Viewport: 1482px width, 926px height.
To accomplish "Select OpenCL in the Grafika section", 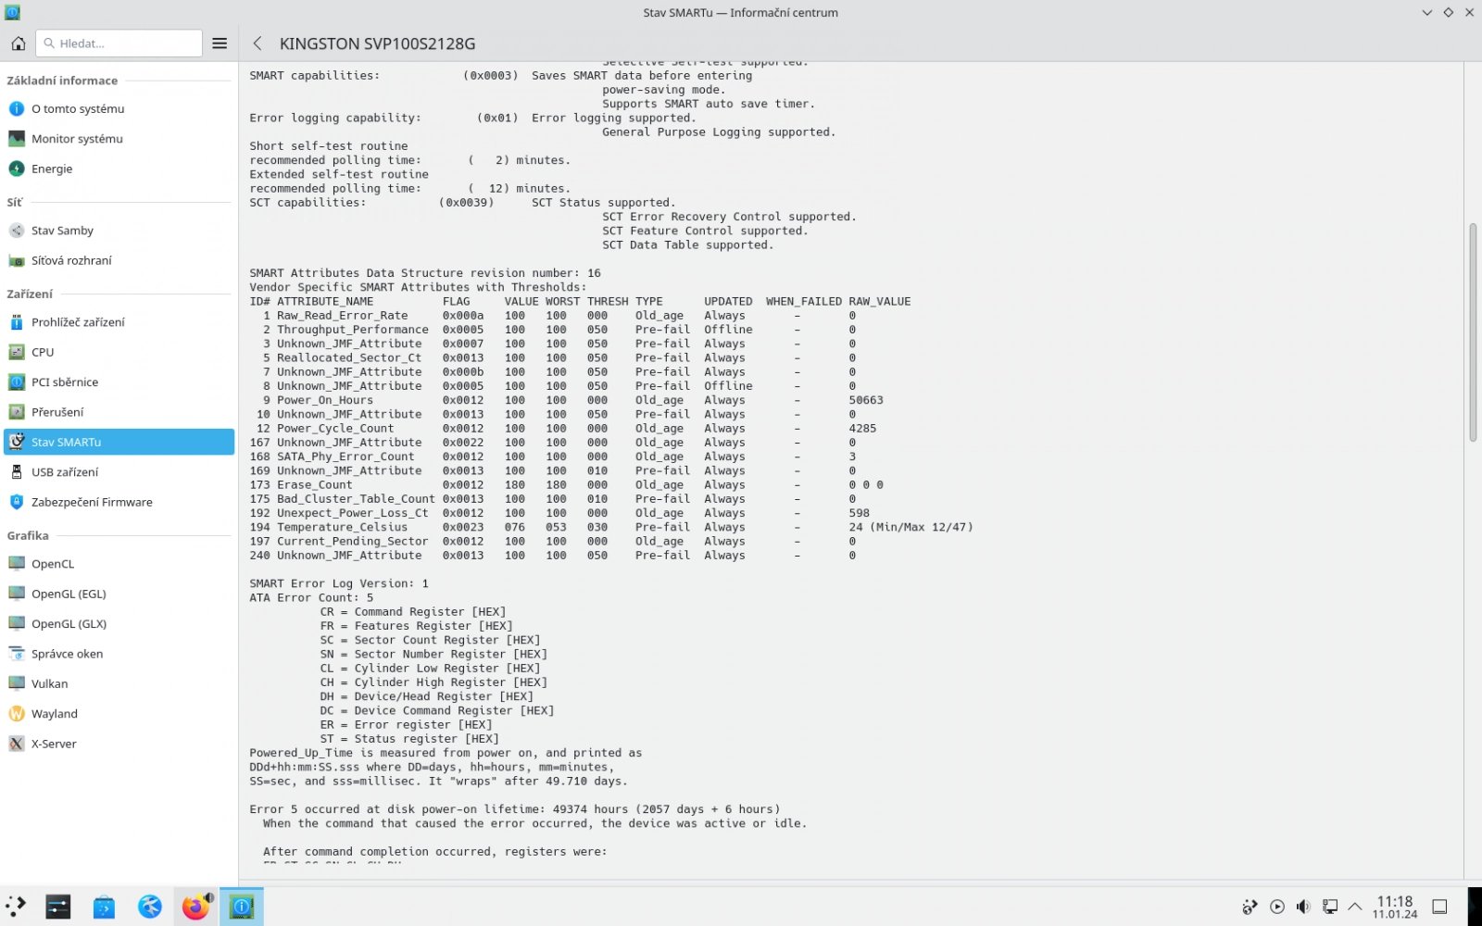I will [119, 564].
